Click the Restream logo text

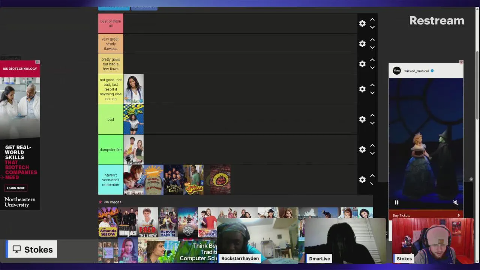coord(436,21)
